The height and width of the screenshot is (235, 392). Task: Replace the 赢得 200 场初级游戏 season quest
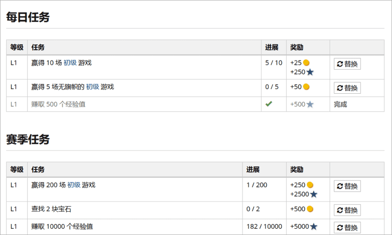(347, 186)
